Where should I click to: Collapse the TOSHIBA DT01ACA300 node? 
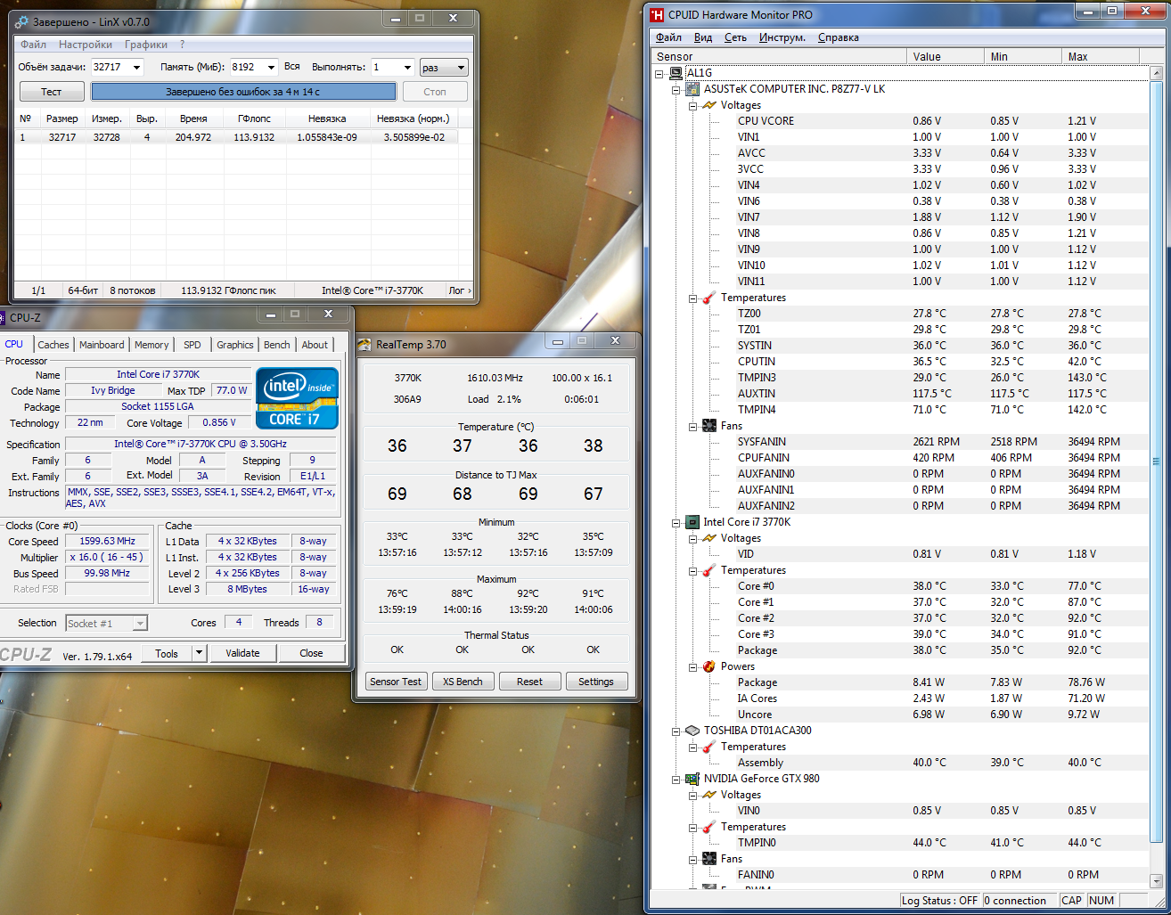tap(676, 731)
